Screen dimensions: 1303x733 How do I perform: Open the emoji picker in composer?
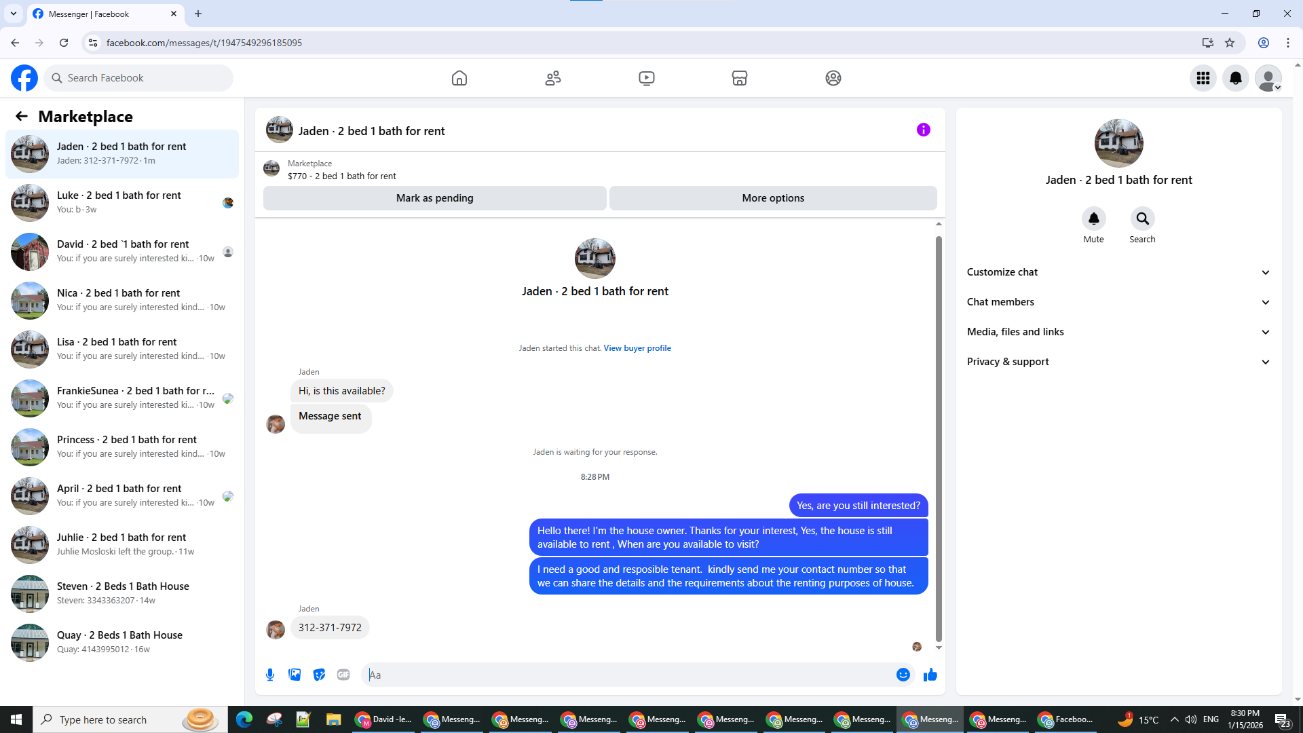[x=903, y=675]
